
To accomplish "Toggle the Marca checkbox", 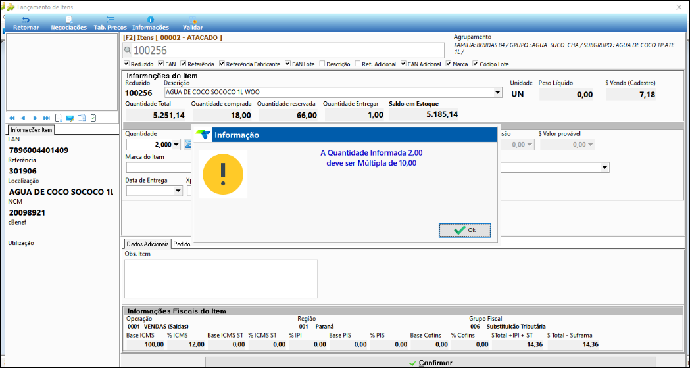I will pyautogui.click(x=449, y=64).
